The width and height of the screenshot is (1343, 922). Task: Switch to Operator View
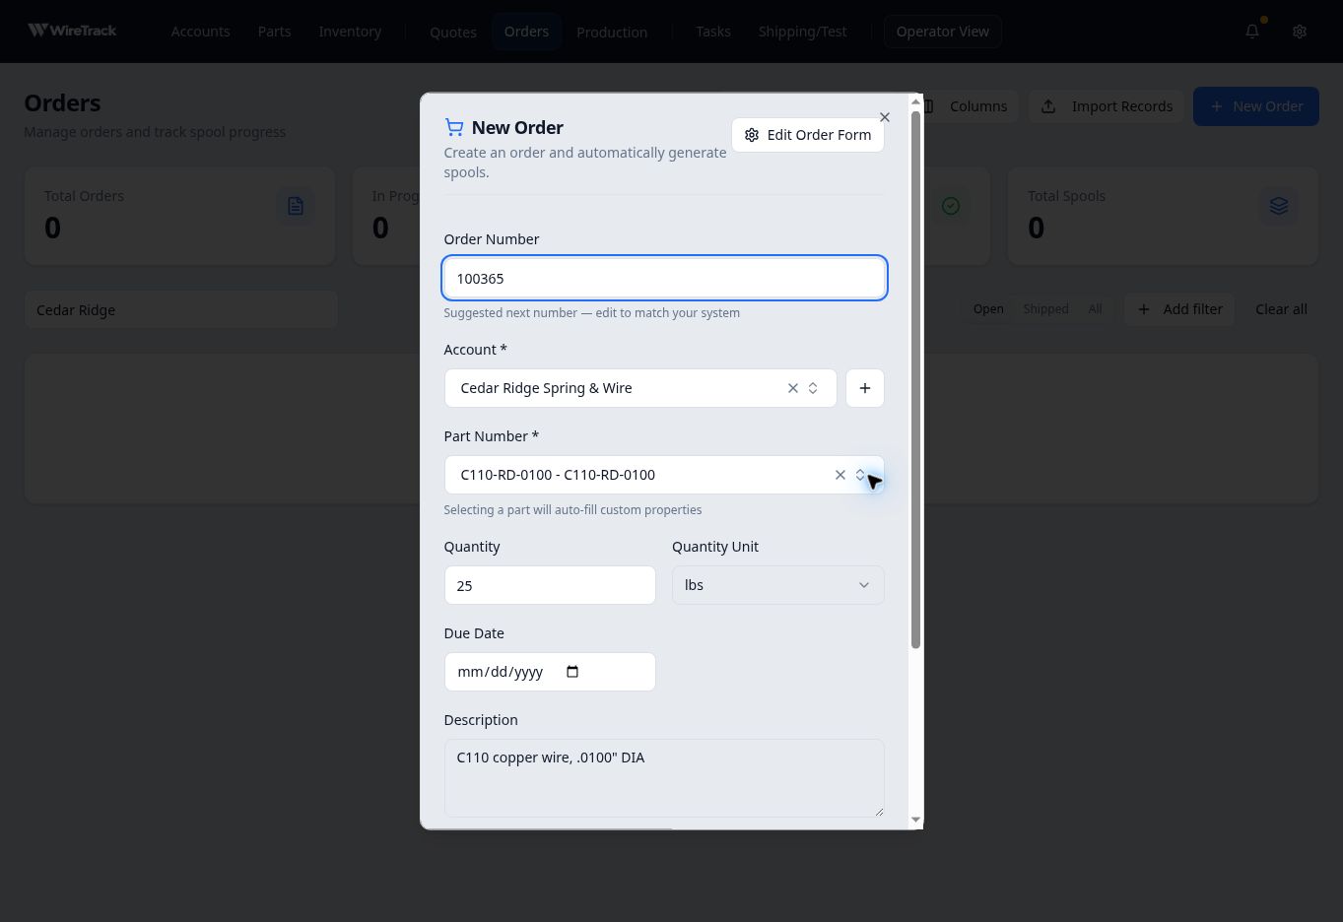943,32
